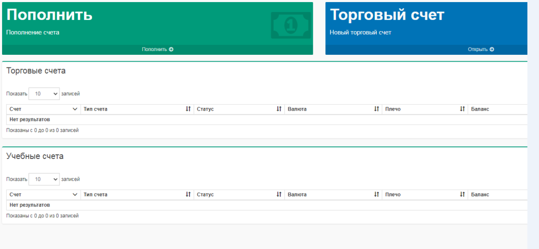Viewport: 539px width, 249px height.
Task: Click the Открыть link for new trading account
Action: point(477,49)
